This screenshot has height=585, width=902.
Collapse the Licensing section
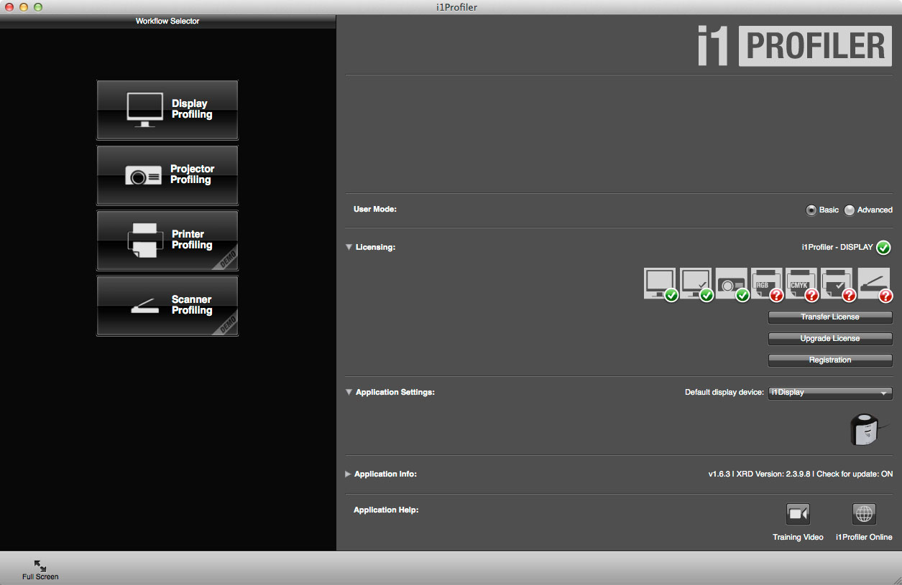[x=349, y=248]
